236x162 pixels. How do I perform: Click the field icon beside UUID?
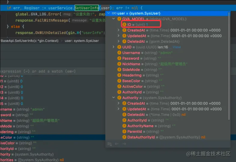coord(119,47)
